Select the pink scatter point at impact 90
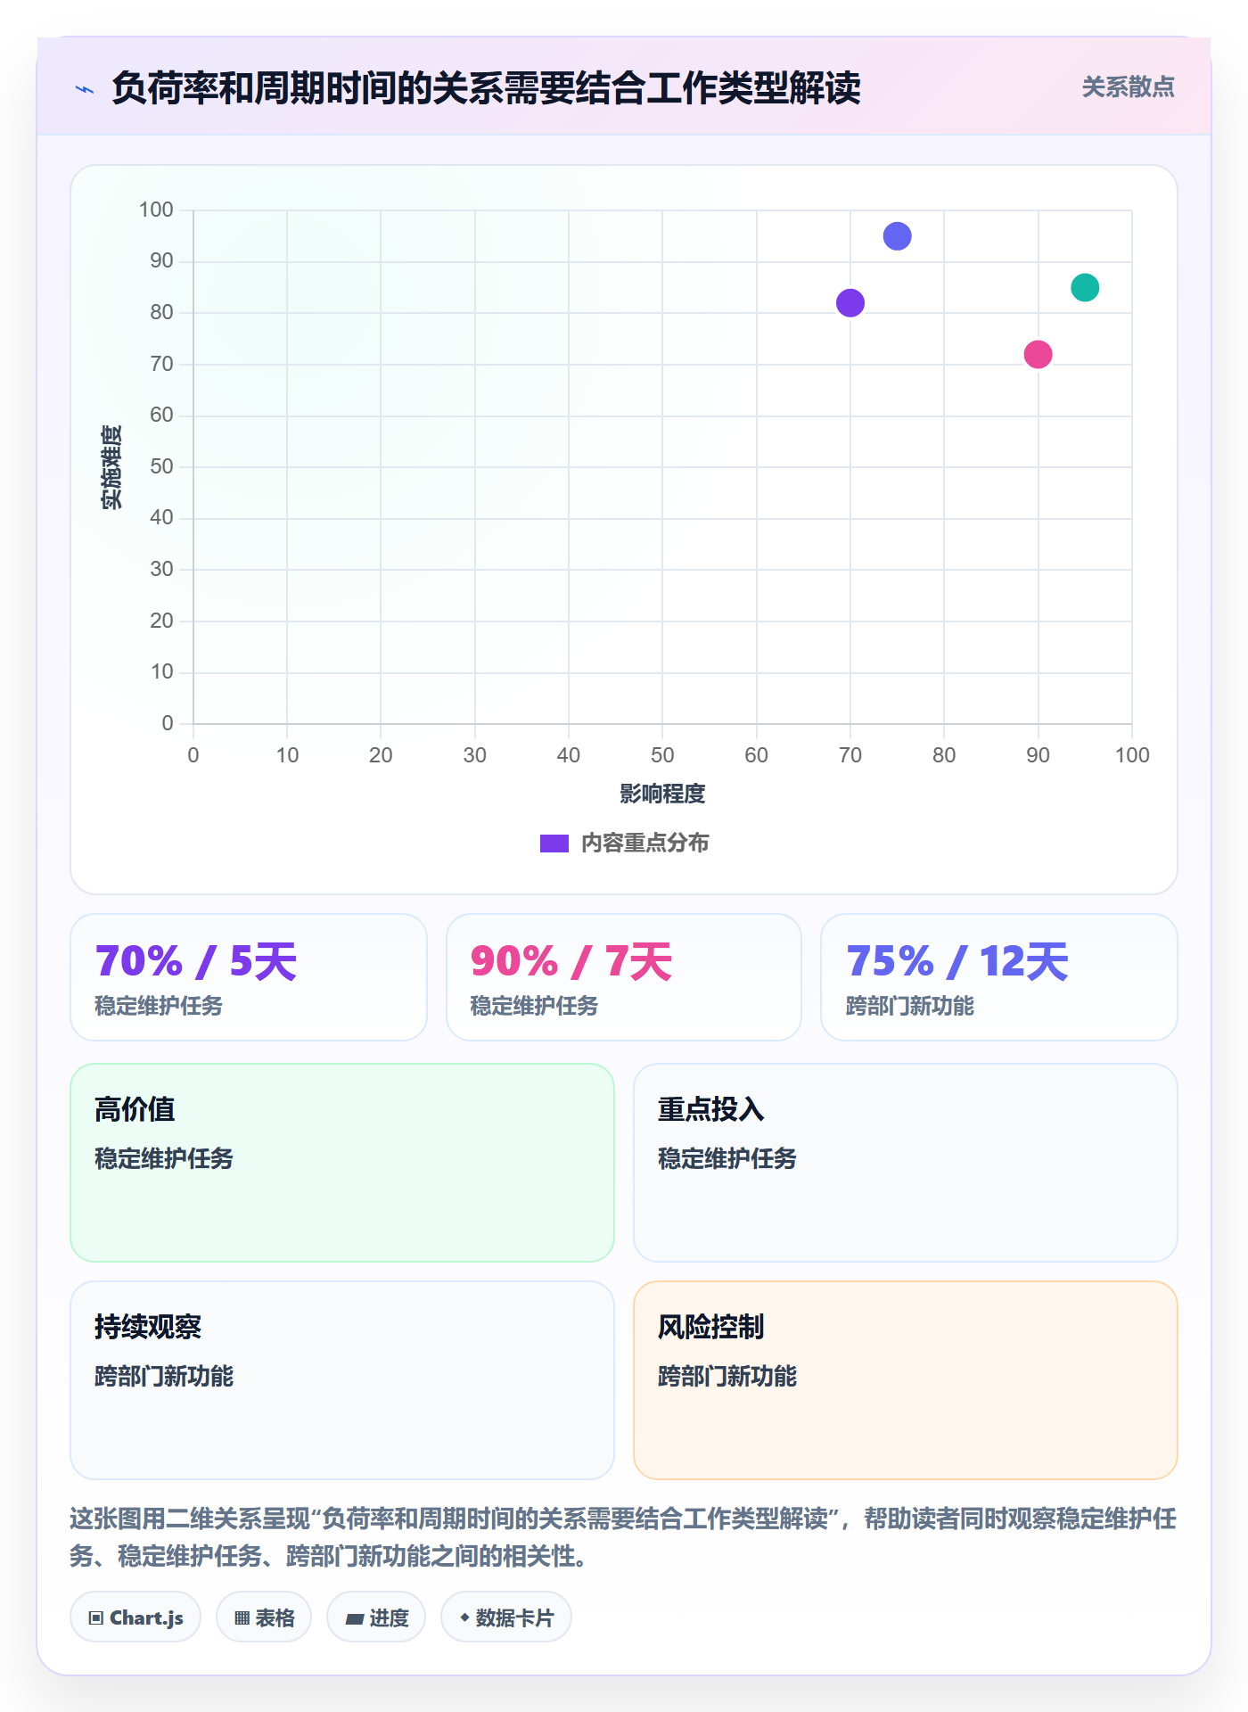 tap(1038, 355)
